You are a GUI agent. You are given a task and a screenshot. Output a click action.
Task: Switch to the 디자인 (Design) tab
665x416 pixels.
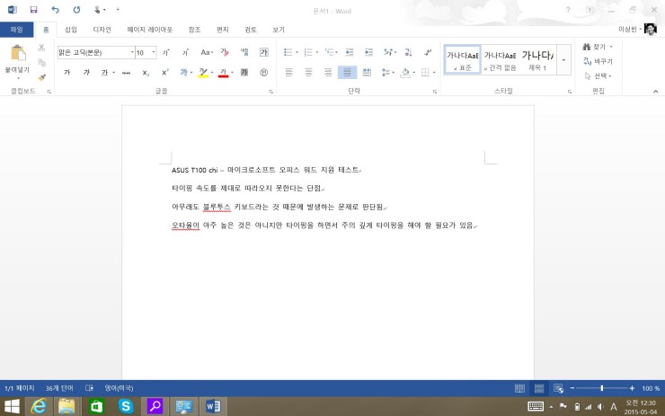pos(102,30)
